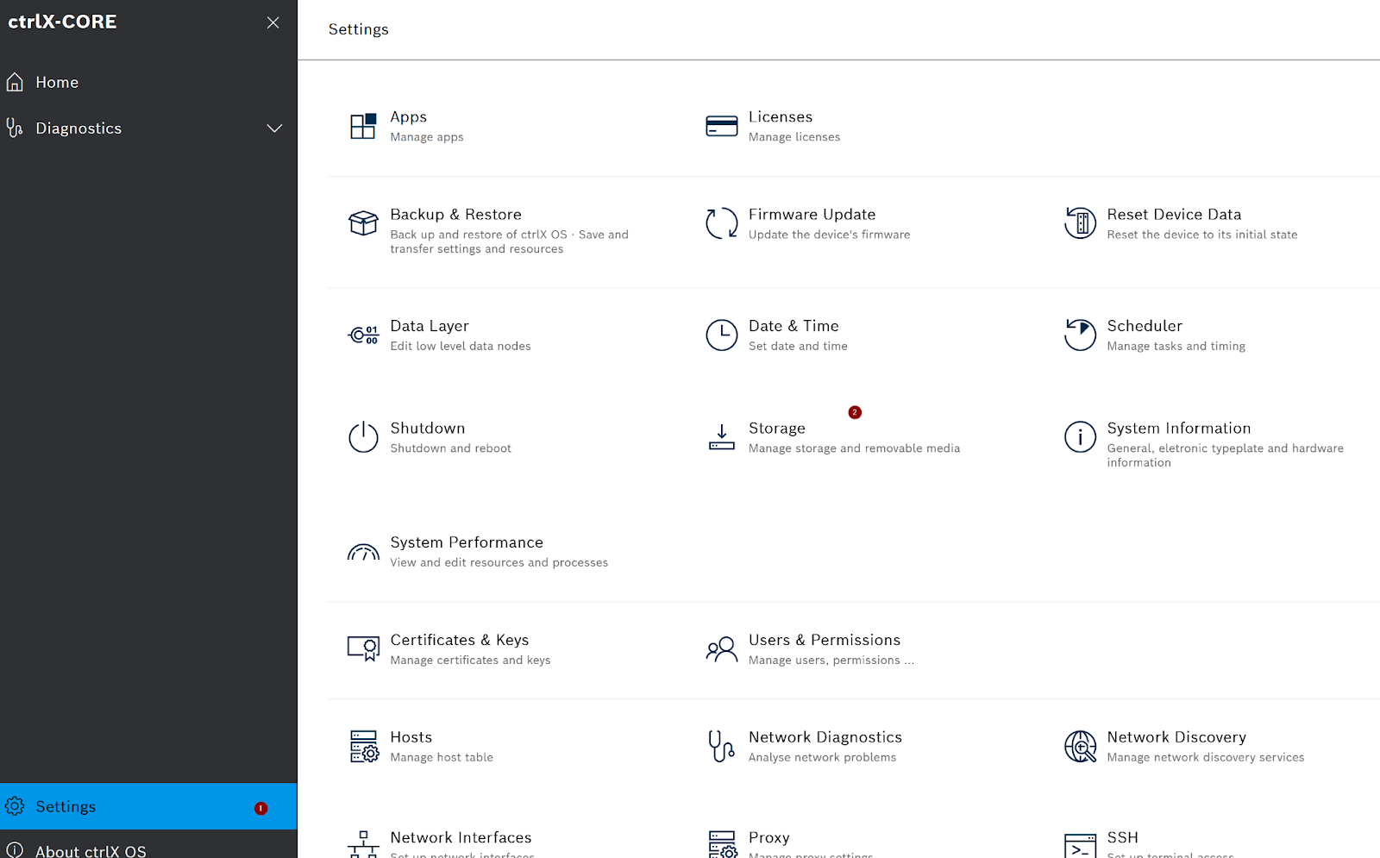Viewport: 1380px width, 858px height.
Task: Open Firmware Update title
Action: tap(812, 214)
